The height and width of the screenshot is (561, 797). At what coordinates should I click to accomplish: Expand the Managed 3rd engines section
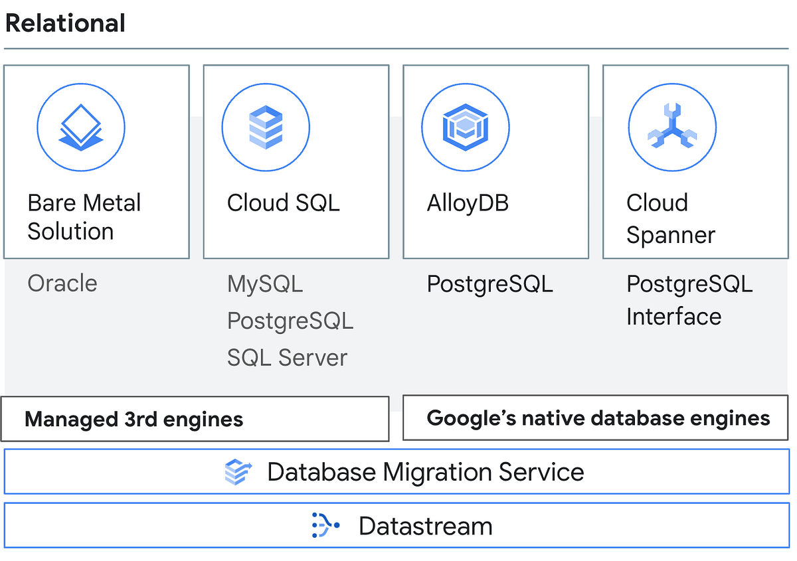(195, 419)
